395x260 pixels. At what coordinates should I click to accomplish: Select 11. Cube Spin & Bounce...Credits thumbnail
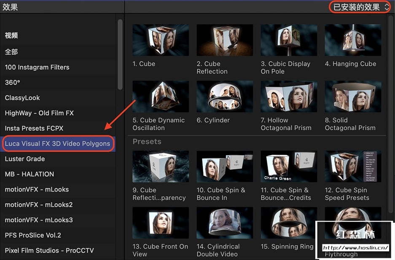click(289, 166)
